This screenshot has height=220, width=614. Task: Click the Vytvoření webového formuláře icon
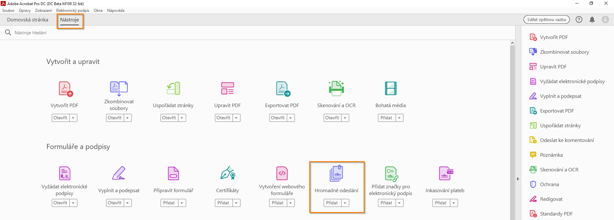click(x=282, y=173)
